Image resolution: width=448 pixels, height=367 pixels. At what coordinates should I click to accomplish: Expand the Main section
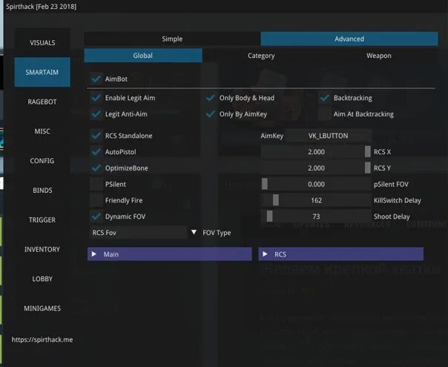[170, 254]
